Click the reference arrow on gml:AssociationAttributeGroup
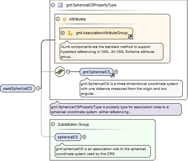The image size is (188, 161). tap(130, 36)
